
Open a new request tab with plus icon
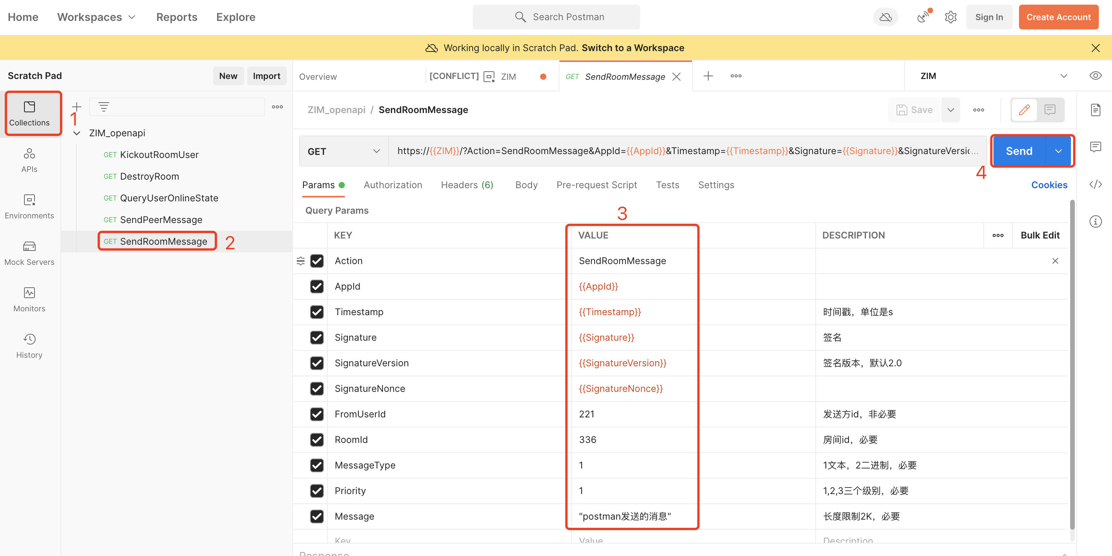click(708, 76)
